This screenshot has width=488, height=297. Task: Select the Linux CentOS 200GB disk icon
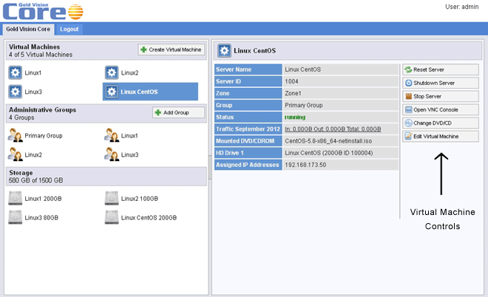(112, 217)
